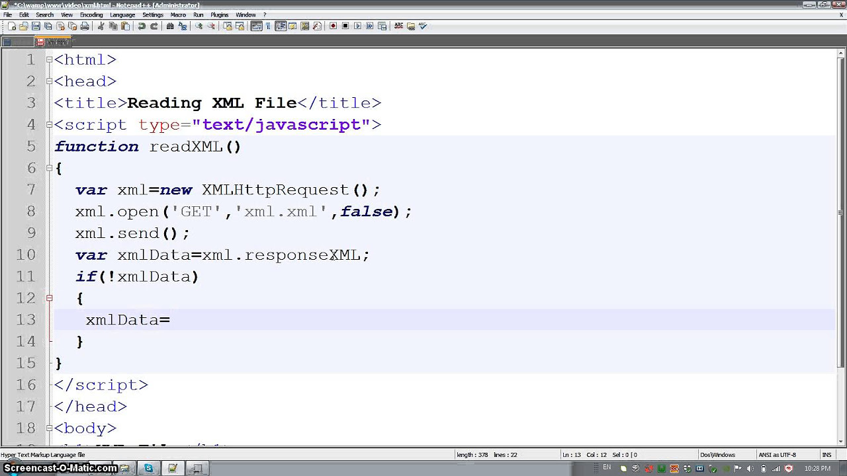Start macro recording with the red record icon
Viewport: 847px width, 476px height.
[x=333, y=26]
